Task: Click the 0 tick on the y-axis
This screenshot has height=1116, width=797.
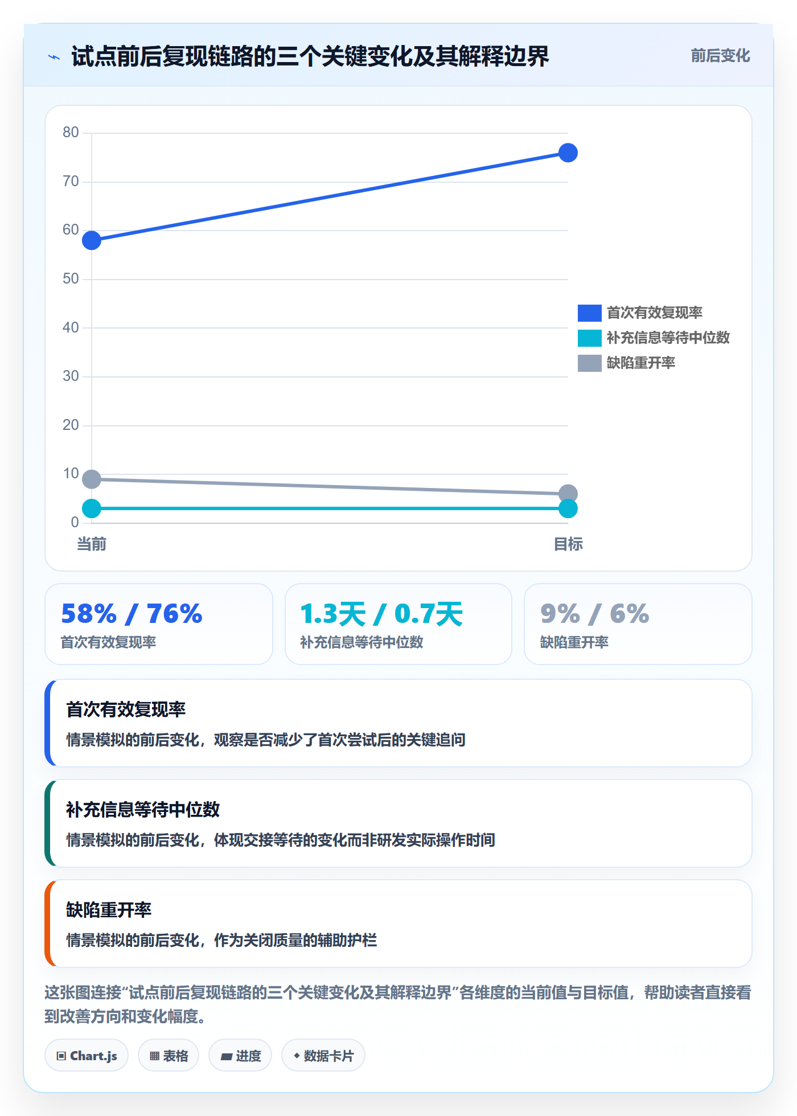Action: point(75,522)
